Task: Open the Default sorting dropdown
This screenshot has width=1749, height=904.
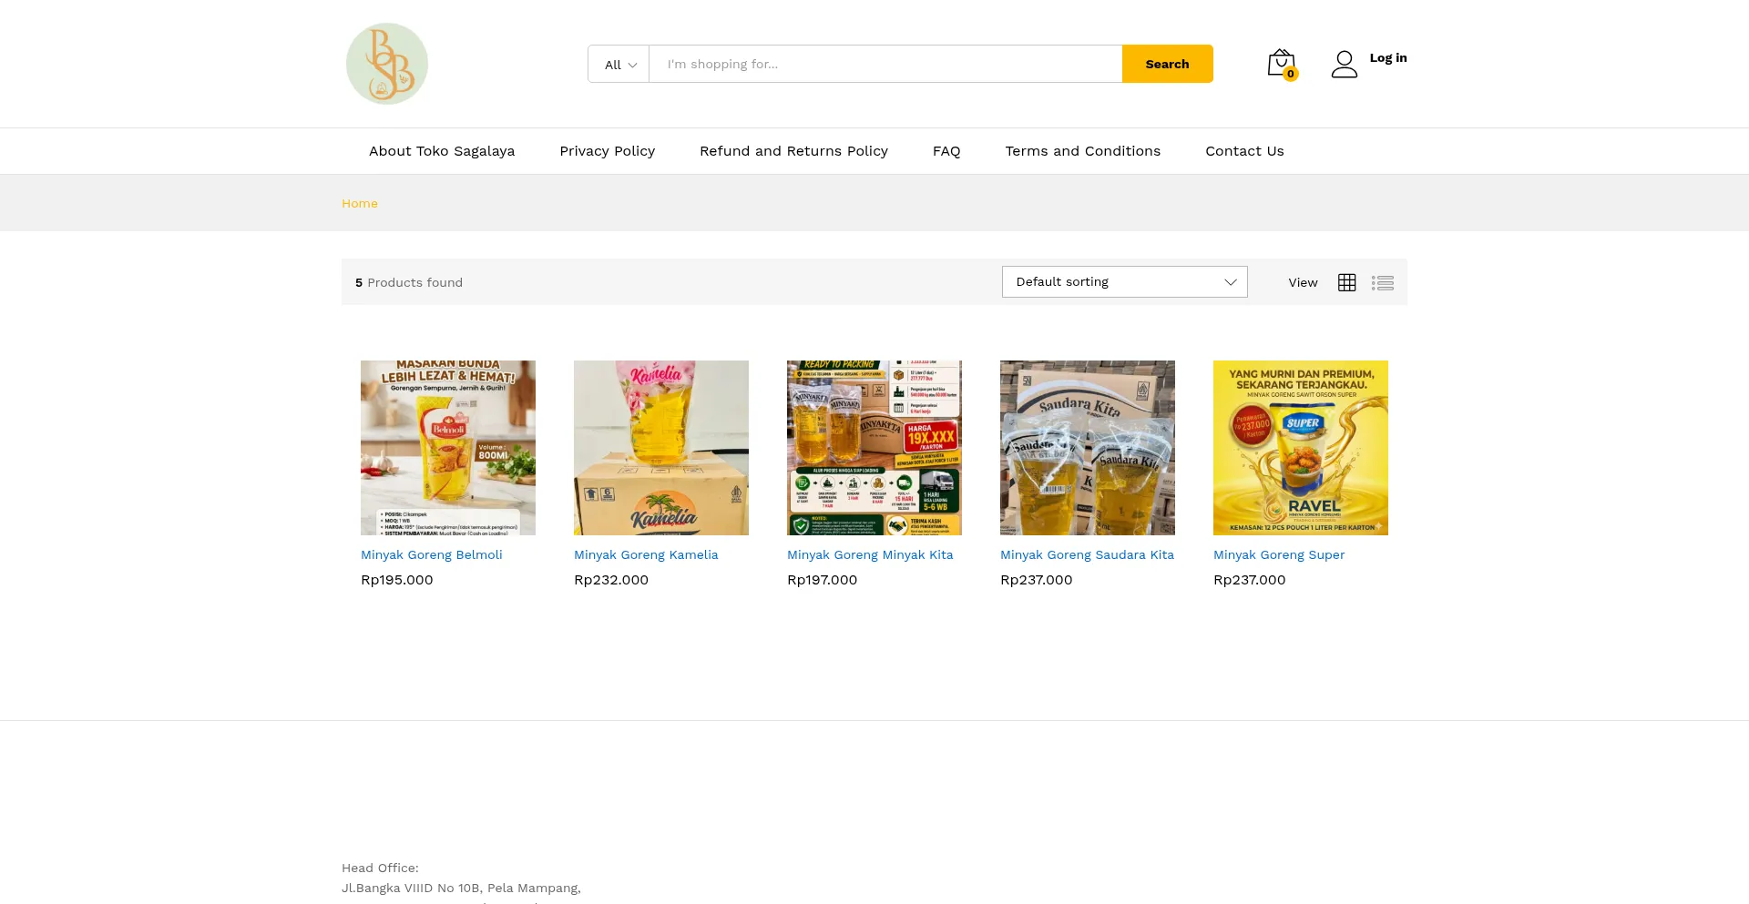Action: [1125, 281]
